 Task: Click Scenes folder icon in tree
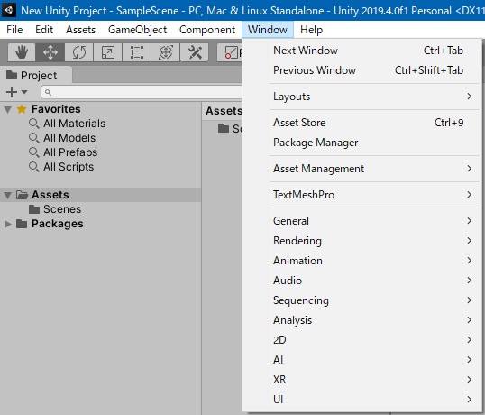[34, 209]
